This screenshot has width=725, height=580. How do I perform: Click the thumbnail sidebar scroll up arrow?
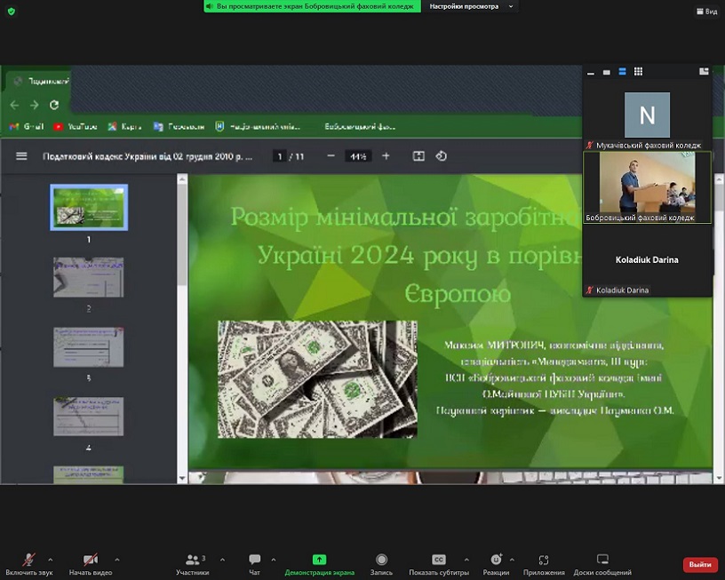pyautogui.click(x=182, y=179)
